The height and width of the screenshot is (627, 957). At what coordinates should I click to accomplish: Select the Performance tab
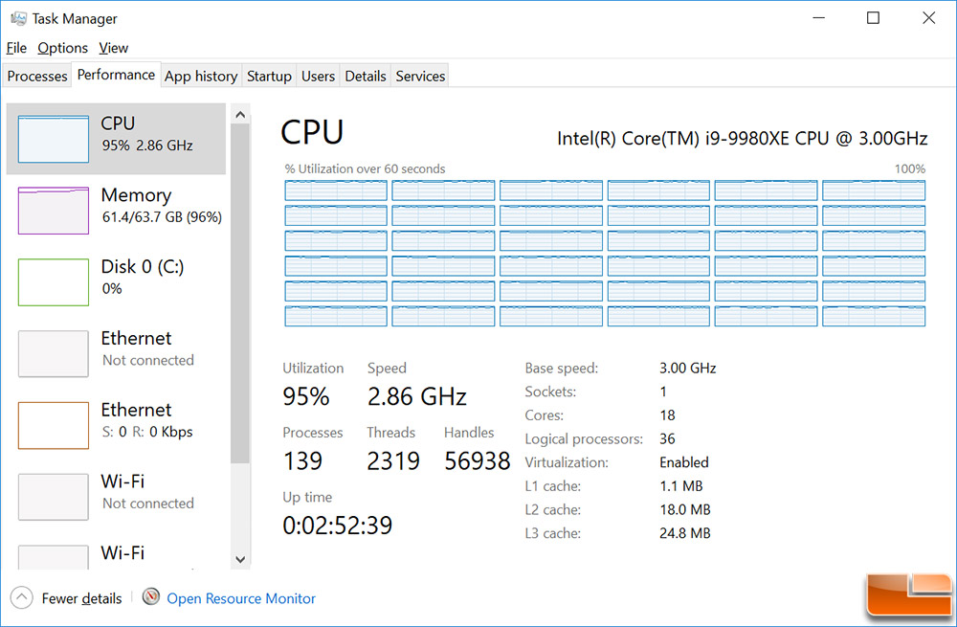point(116,75)
